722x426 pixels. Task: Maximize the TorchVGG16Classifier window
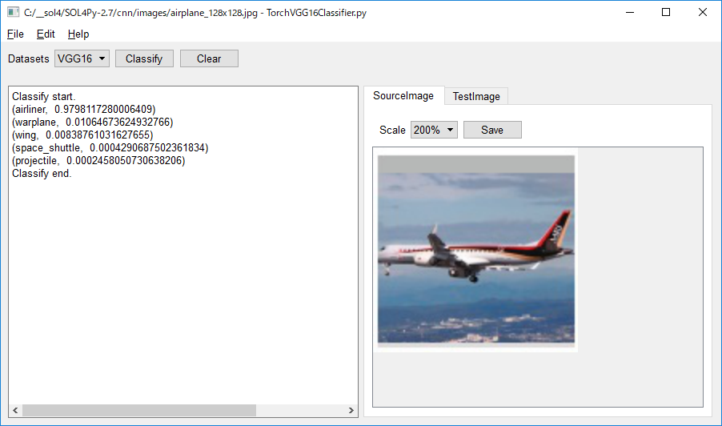coord(666,13)
